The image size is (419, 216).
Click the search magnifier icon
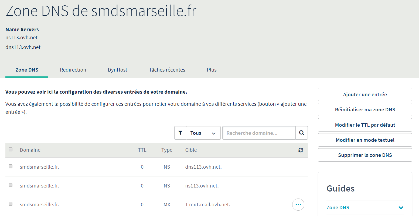[302, 133]
